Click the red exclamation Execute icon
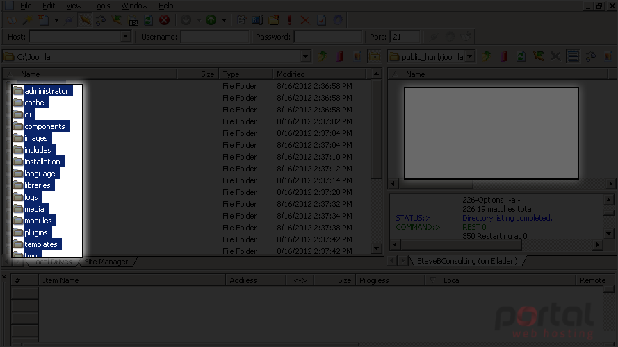Viewport: 618px width, 347px height. 290,20
